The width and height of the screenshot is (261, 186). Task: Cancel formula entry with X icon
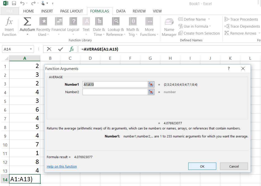coord(49,49)
